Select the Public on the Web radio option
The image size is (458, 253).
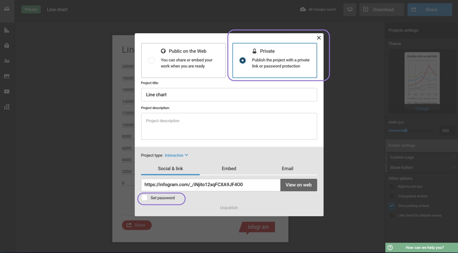[151, 60]
